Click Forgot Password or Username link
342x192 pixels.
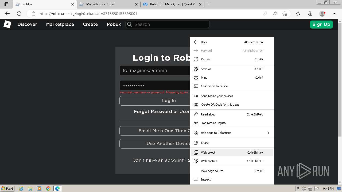[162, 111]
